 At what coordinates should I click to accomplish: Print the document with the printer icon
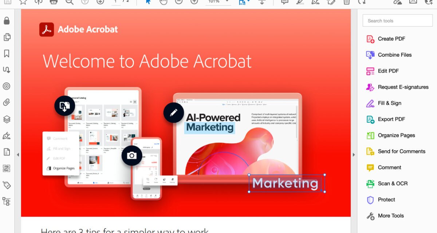click(x=54, y=1)
